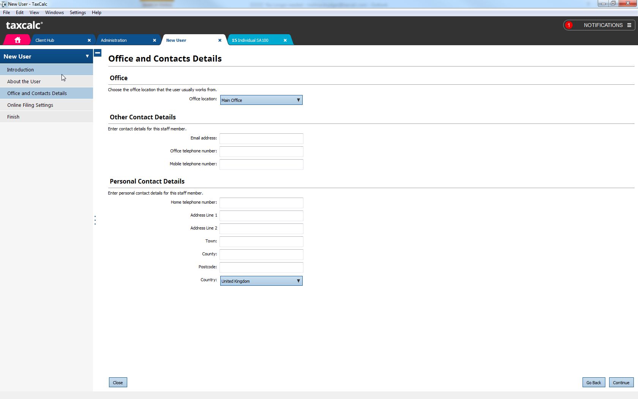Collapse the New User sidebar section
The image size is (638, 399).
click(87, 56)
